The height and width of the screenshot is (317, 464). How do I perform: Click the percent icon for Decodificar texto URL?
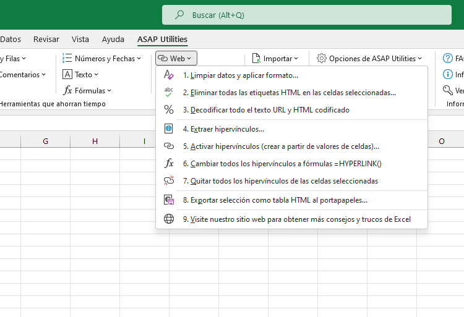click(x=169, y=109)
